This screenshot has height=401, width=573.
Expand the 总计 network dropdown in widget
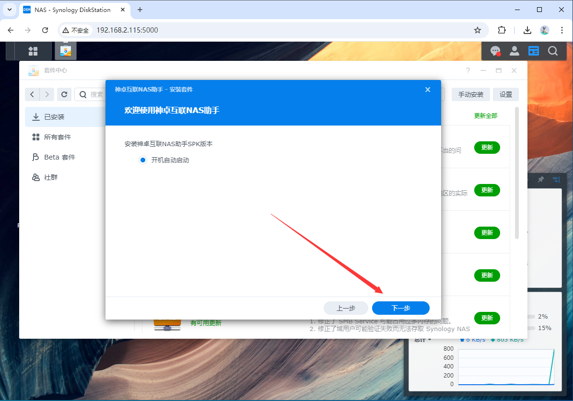[x=423, y=340]
